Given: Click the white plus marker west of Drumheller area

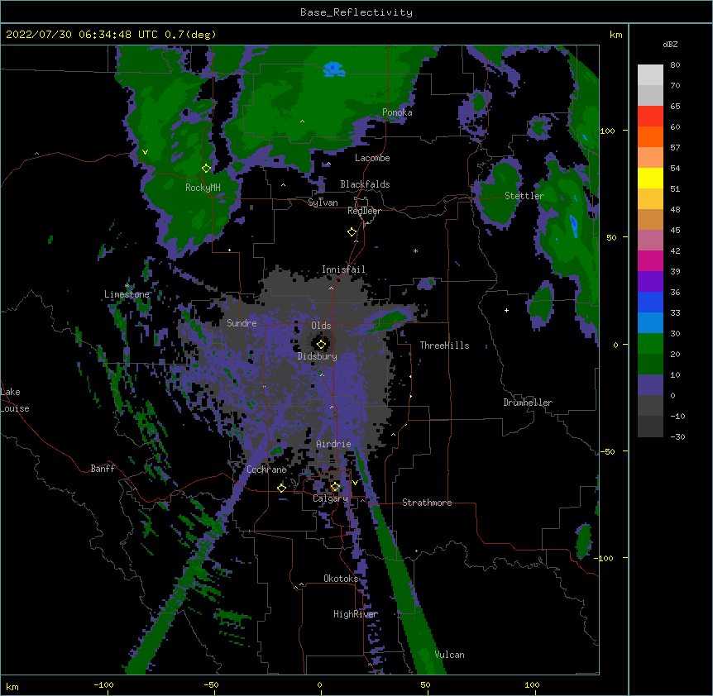Looking at the screenshot, I should 506,310.
